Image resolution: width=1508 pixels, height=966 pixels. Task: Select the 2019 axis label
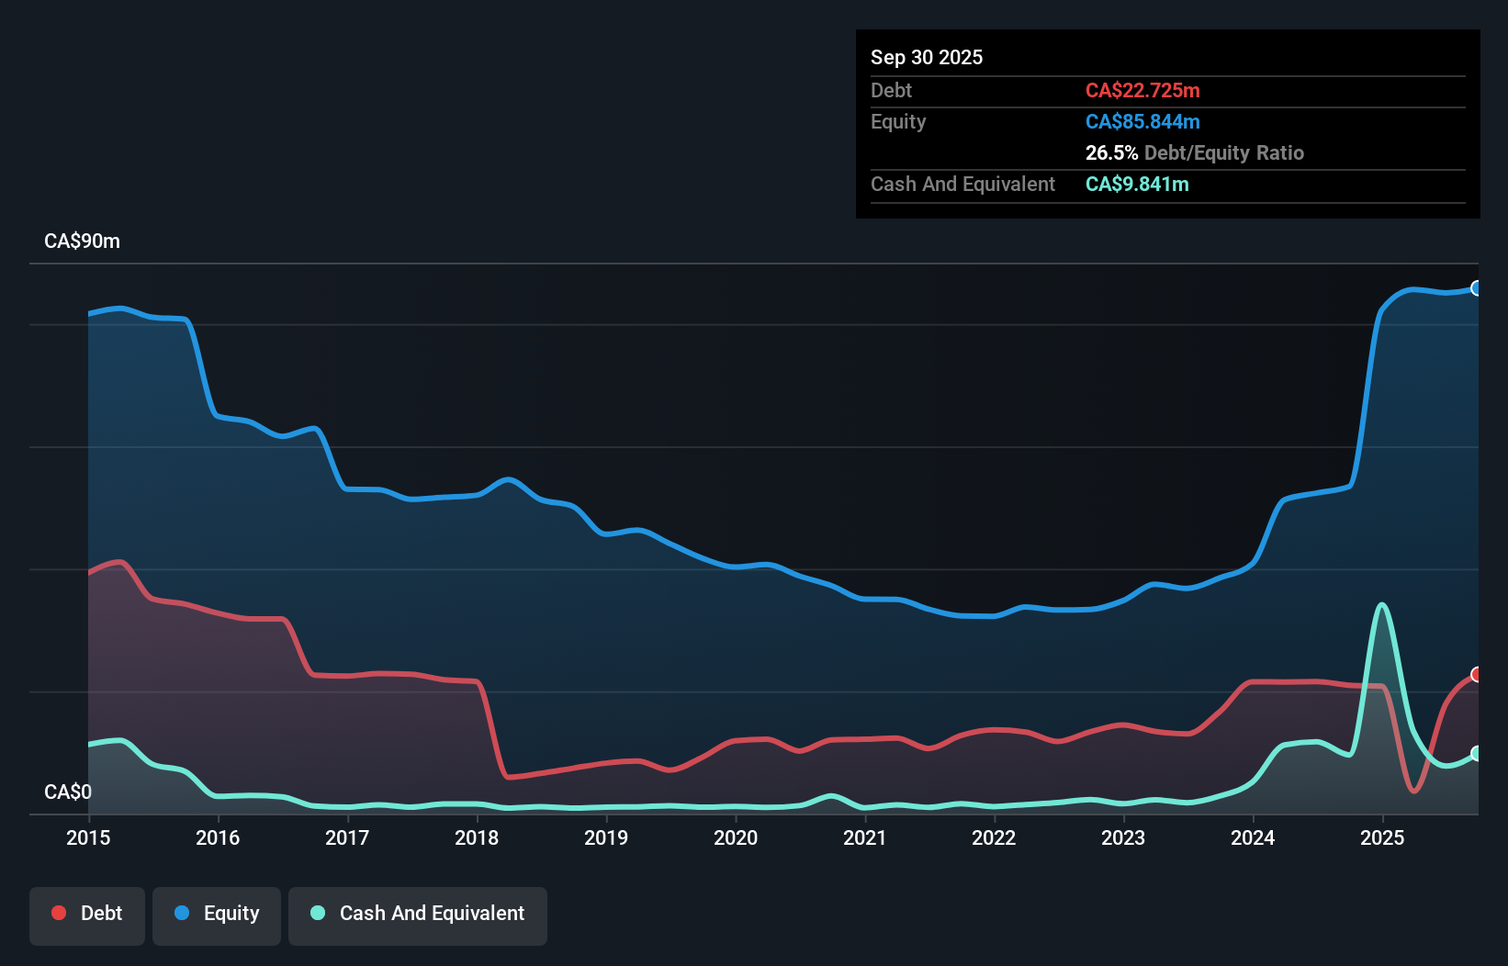(x=606, y=838)
